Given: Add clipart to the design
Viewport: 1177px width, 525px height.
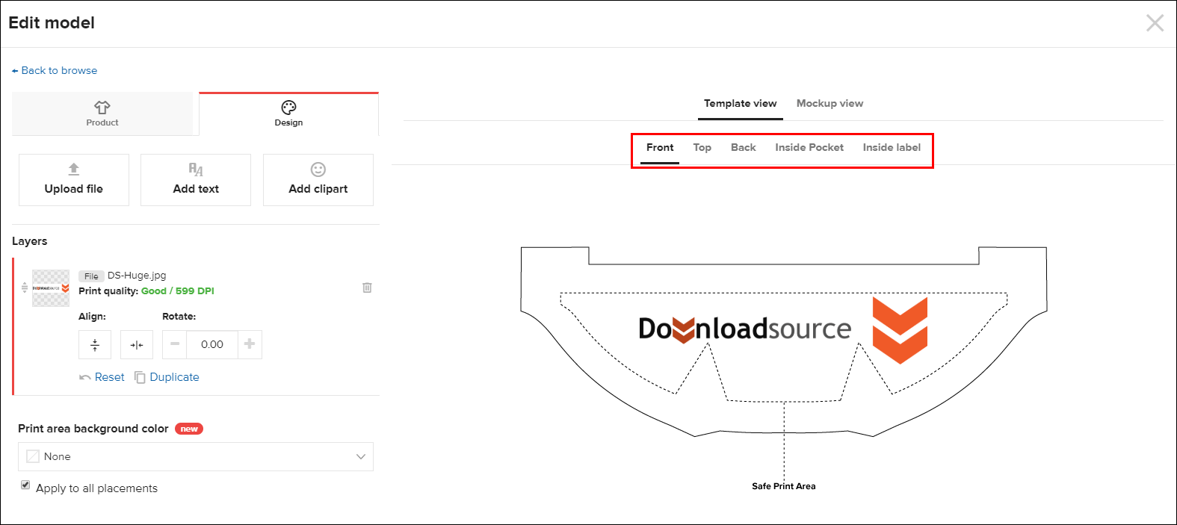Looking at the screenshot, I should pos(318,180).
